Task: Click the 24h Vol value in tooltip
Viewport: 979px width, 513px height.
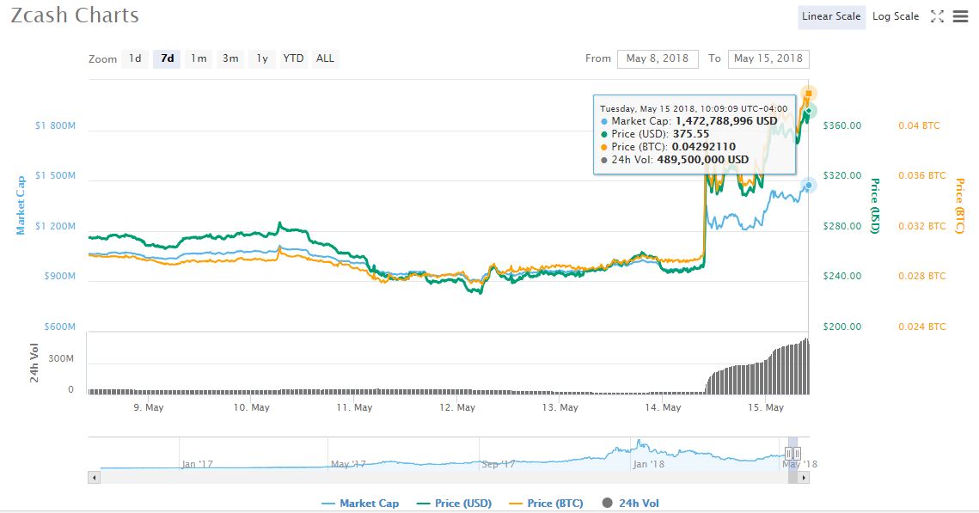Action: (702, 160)
